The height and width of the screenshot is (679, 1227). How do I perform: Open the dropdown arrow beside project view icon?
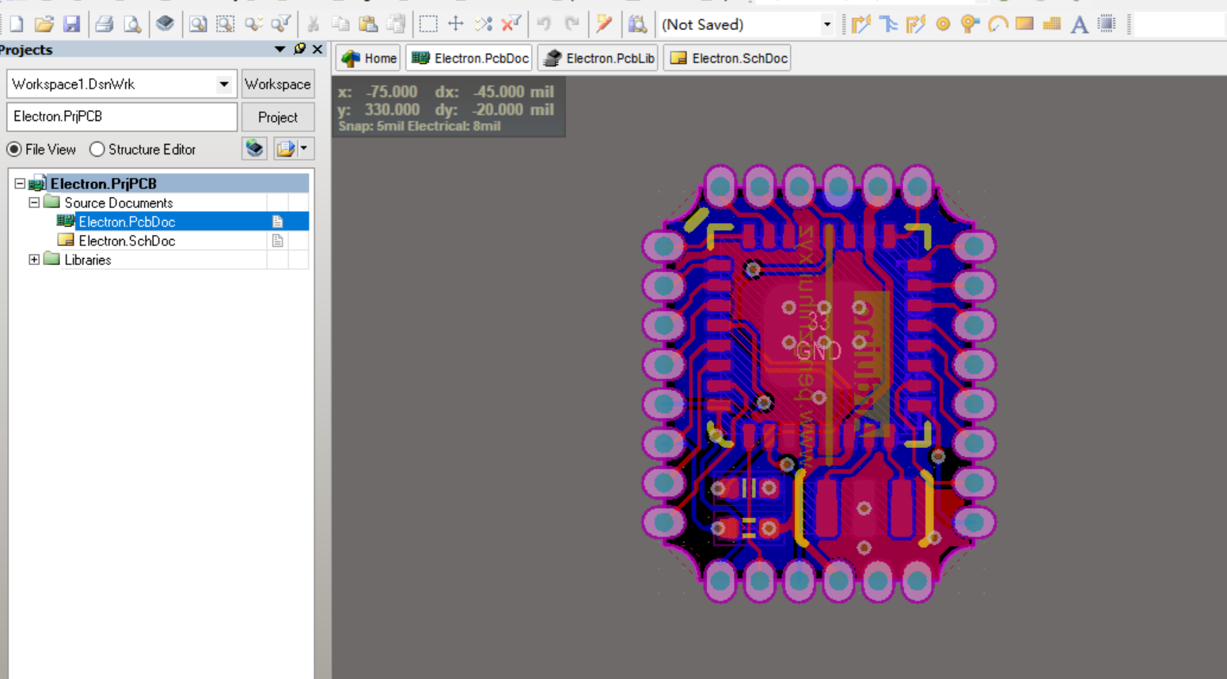[x=304, y=148]
